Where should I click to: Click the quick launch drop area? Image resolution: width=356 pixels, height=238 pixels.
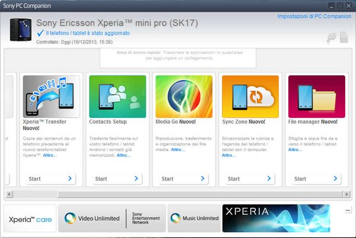click(178, 58)
